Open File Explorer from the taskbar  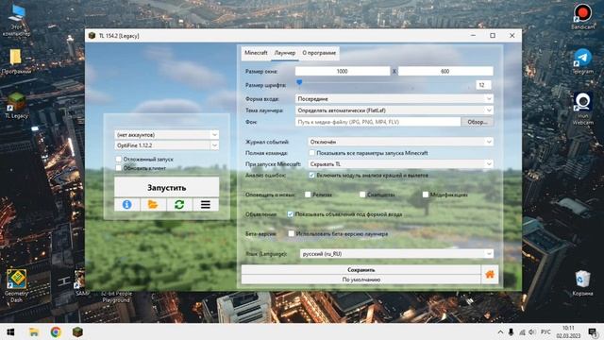coord(34,332)
